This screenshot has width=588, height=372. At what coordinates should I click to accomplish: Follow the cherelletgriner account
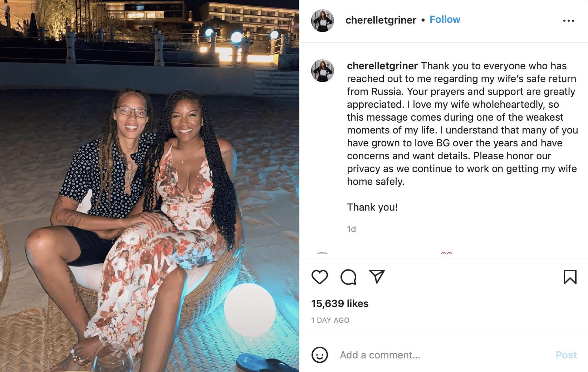tap(445, 20)
